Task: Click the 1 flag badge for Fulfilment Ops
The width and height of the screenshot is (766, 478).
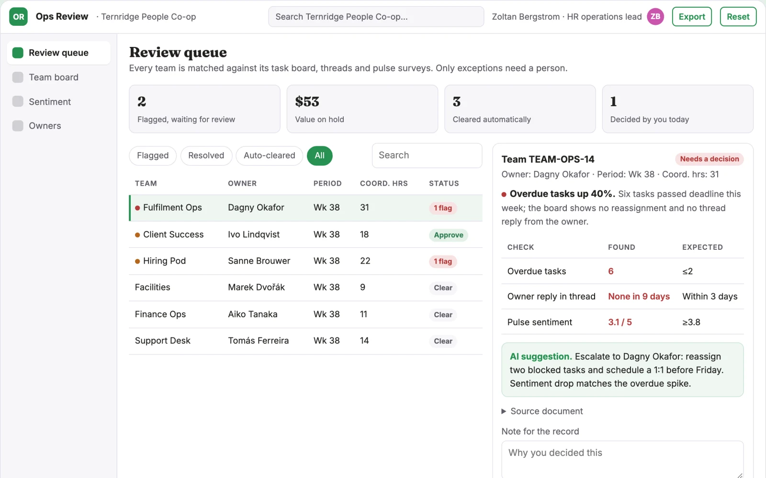Action: pos(443,208)
